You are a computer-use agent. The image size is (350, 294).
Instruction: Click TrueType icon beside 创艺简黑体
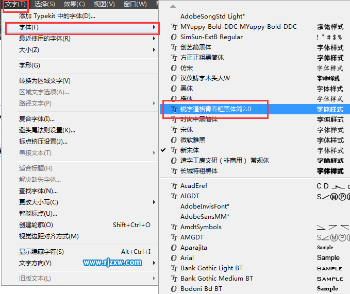click(174, 47)
